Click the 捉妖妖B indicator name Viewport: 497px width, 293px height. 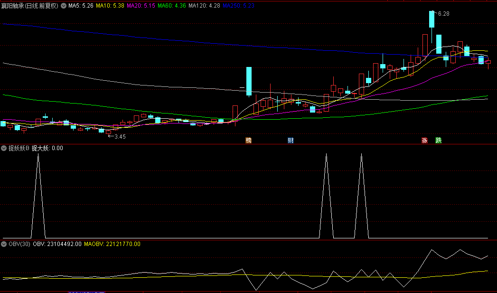coord(19,148)
